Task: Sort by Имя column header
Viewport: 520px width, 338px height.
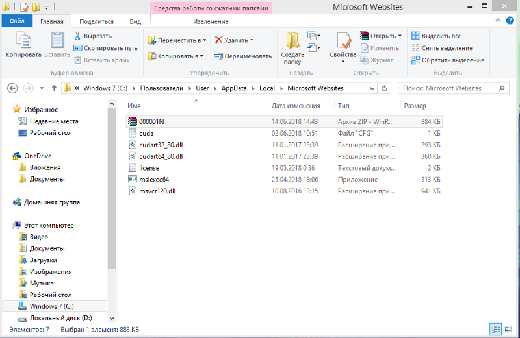Action: (x=197, y=106)
